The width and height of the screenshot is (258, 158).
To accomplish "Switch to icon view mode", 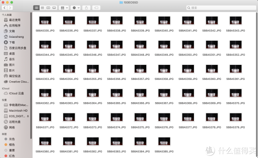I will click(37, 8).
